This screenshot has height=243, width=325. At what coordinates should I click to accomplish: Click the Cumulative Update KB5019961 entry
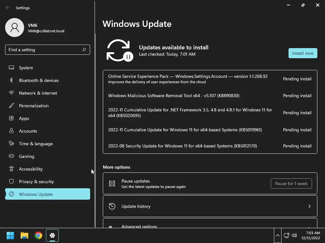click(210, 130)
